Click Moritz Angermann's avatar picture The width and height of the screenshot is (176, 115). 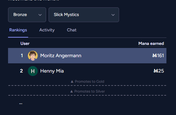point(33,56)
